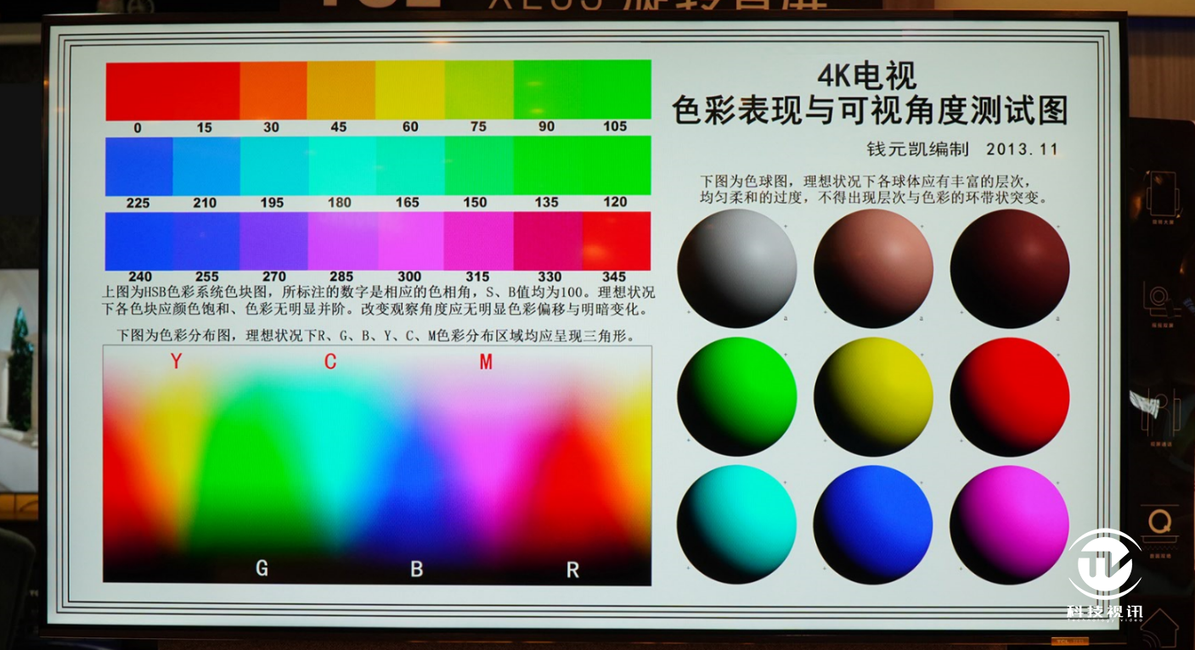Select the gray shaded sphere

click(736, 268)
